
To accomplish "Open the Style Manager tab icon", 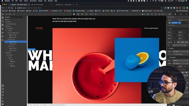I will 181,14.
